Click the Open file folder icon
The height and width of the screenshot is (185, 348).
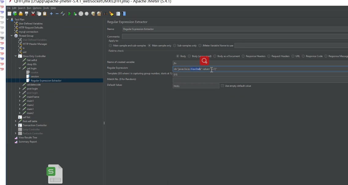[20, 14]
